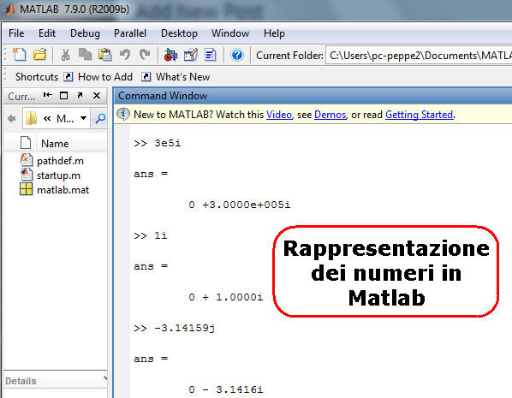
Task: Click the Video link
Action: (279, 115)
